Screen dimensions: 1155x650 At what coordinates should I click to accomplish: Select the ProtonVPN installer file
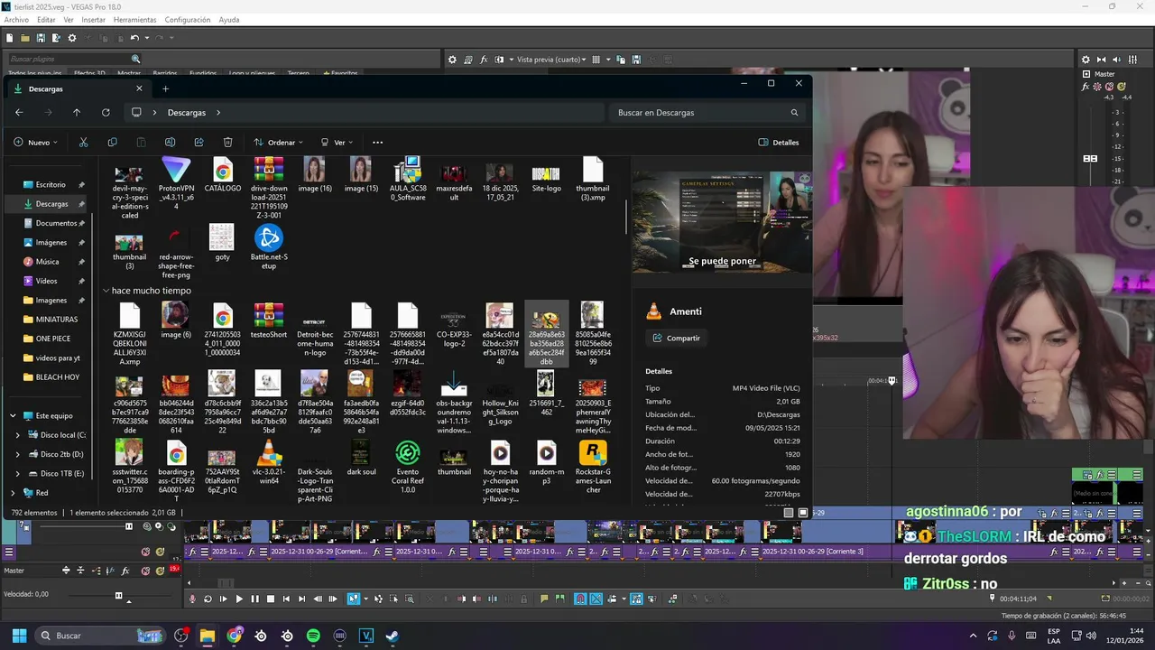(176, 183)
